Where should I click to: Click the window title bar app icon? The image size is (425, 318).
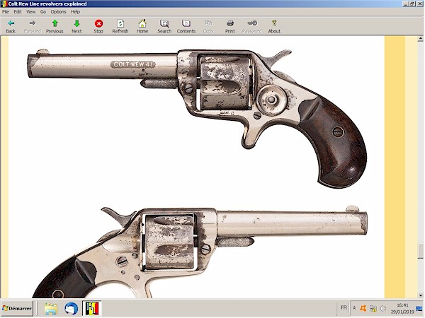click(4, 4)
